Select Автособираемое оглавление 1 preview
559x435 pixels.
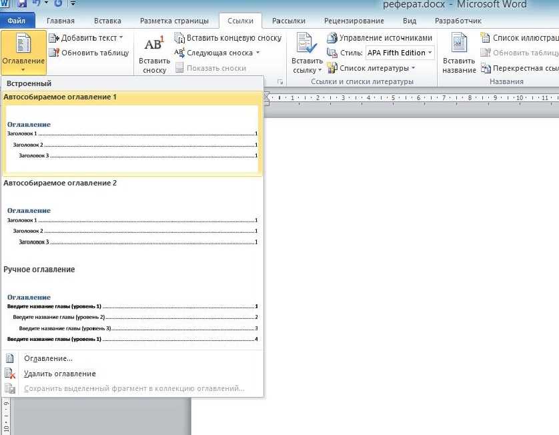(131, 139)
